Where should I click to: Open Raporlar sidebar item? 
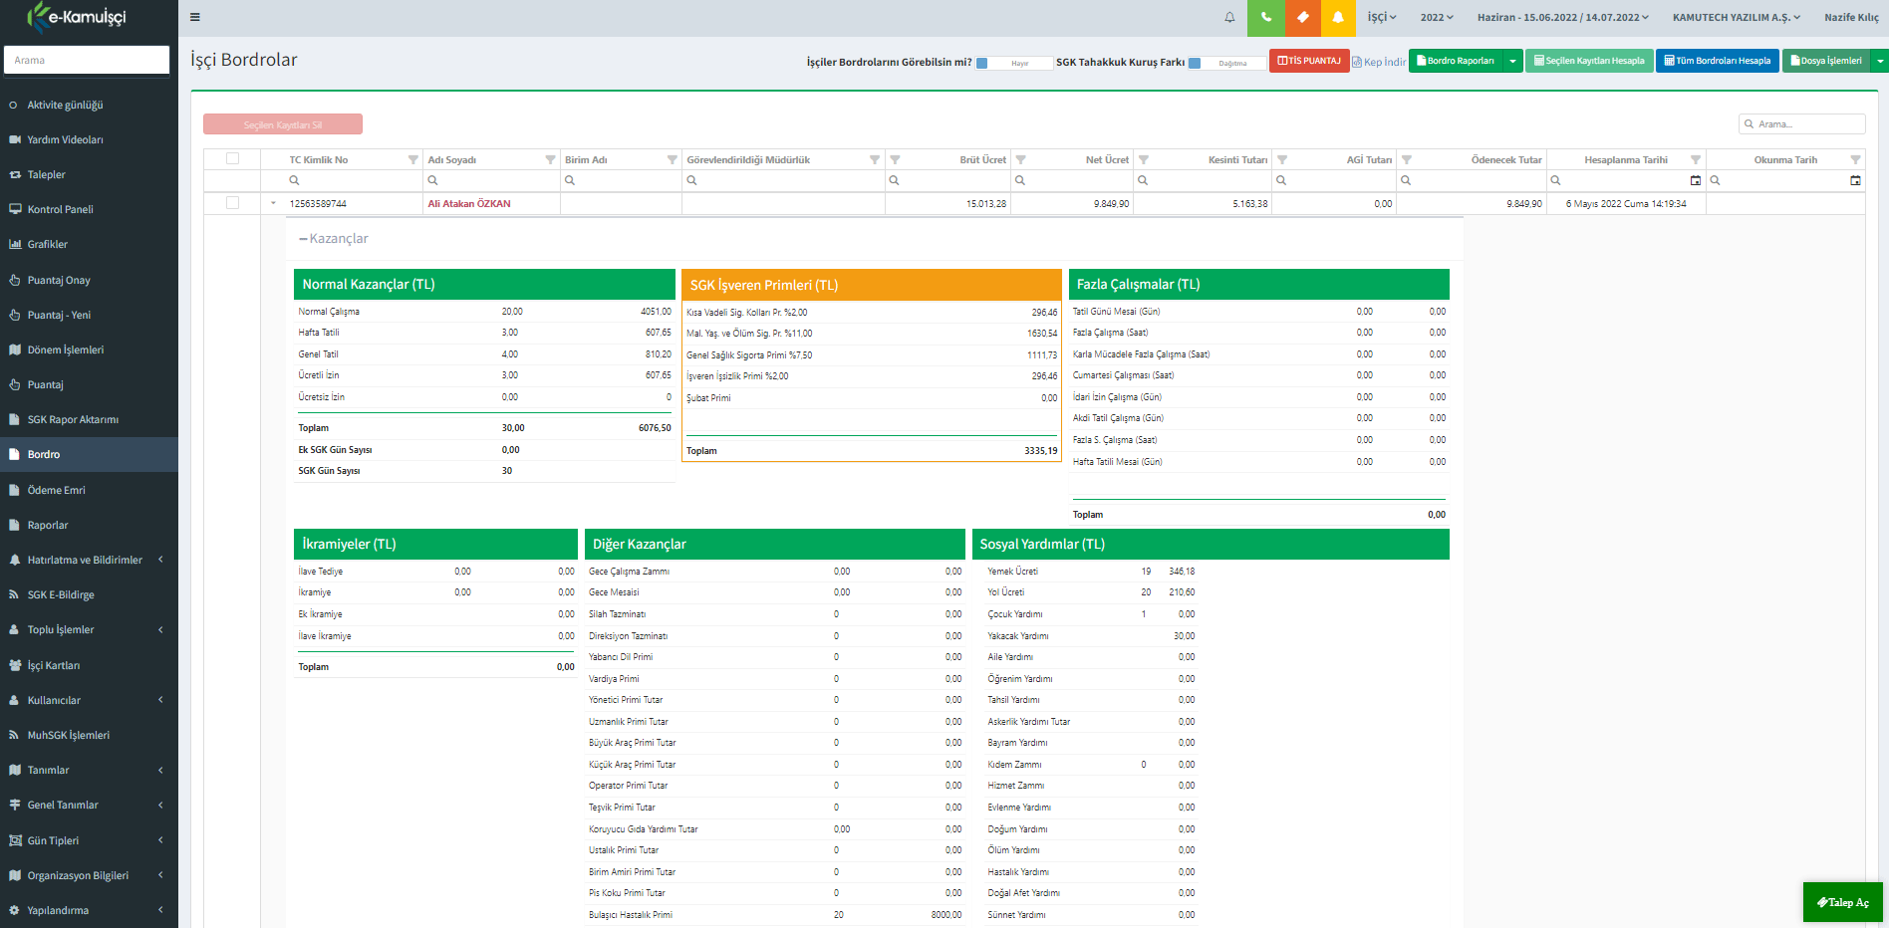coord(48,526)
